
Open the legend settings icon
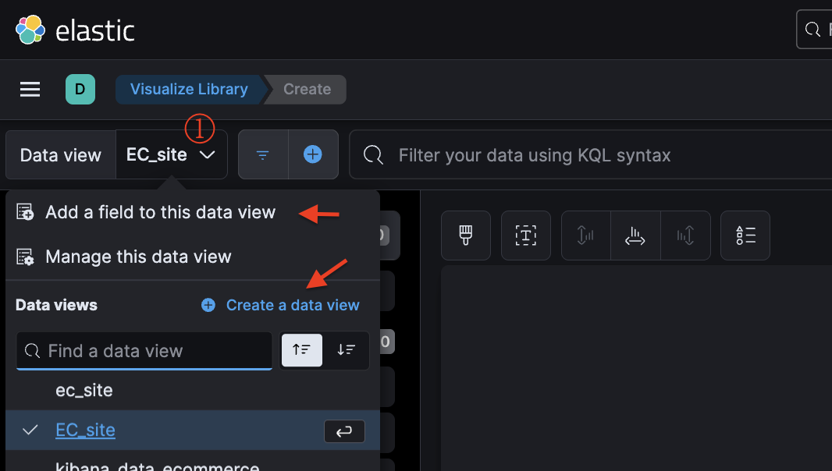coord(745,235)
